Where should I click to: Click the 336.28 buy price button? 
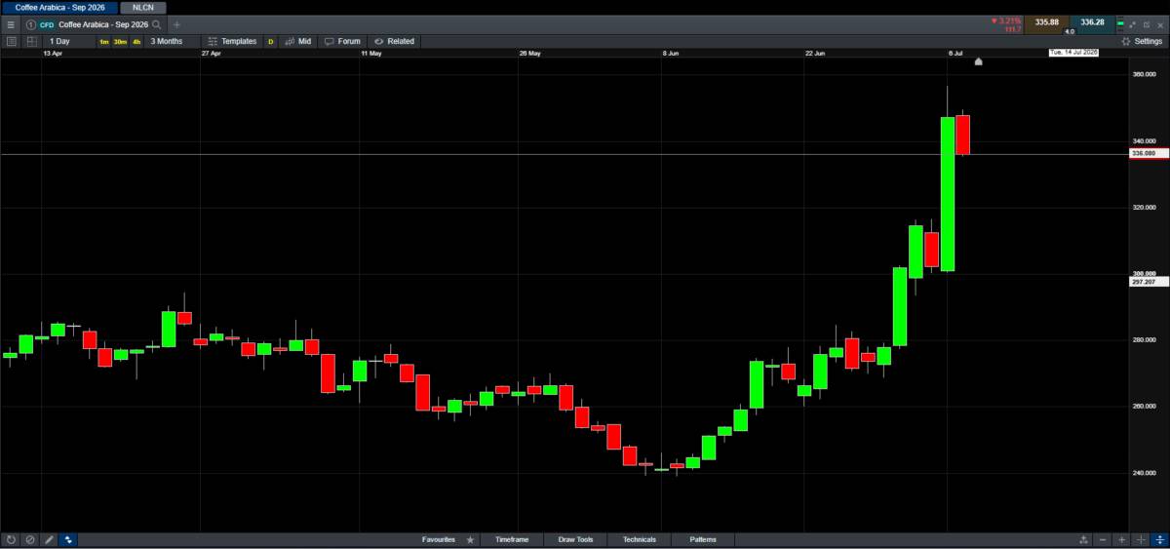[1092, 22]
